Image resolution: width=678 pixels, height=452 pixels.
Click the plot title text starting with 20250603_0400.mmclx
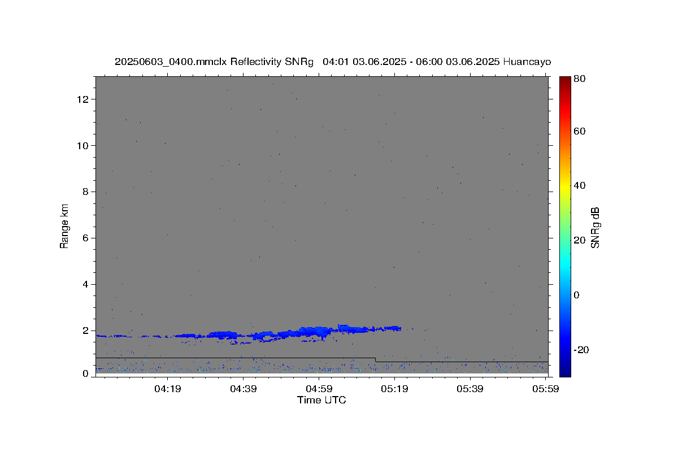click(333, 62)
